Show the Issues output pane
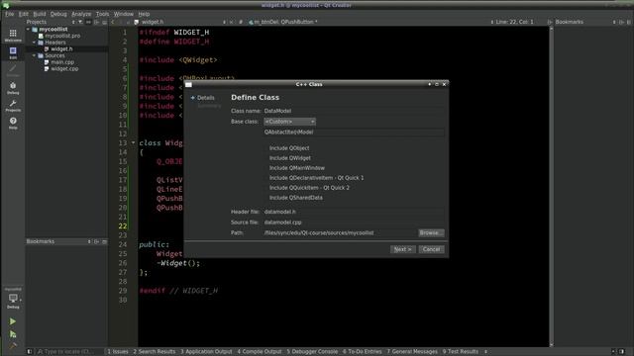 118,352
